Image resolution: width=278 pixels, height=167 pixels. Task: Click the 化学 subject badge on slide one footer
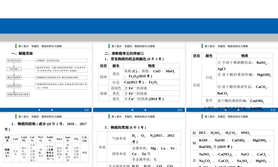pos(86,110)
